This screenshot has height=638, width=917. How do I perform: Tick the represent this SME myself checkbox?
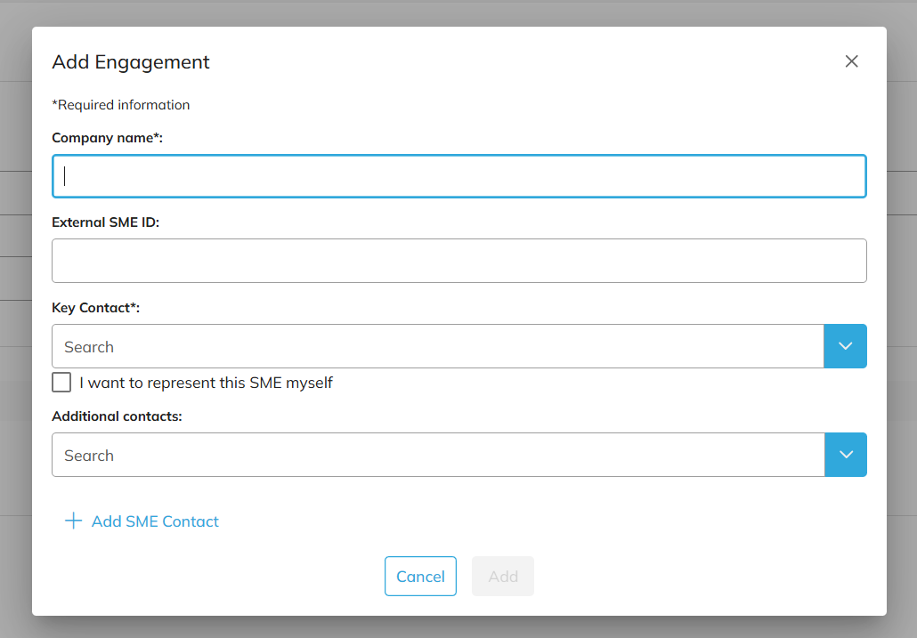61,383
